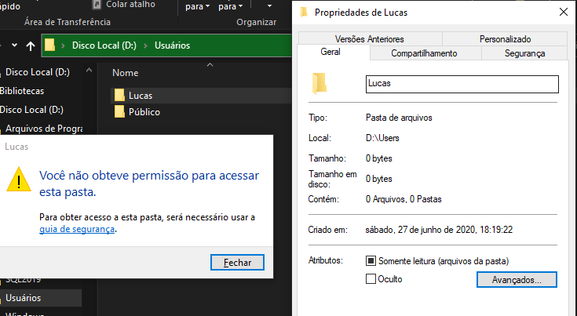Click the folder name field containing Lucas
Screen dimensions: 577x316
coord(462,84)
